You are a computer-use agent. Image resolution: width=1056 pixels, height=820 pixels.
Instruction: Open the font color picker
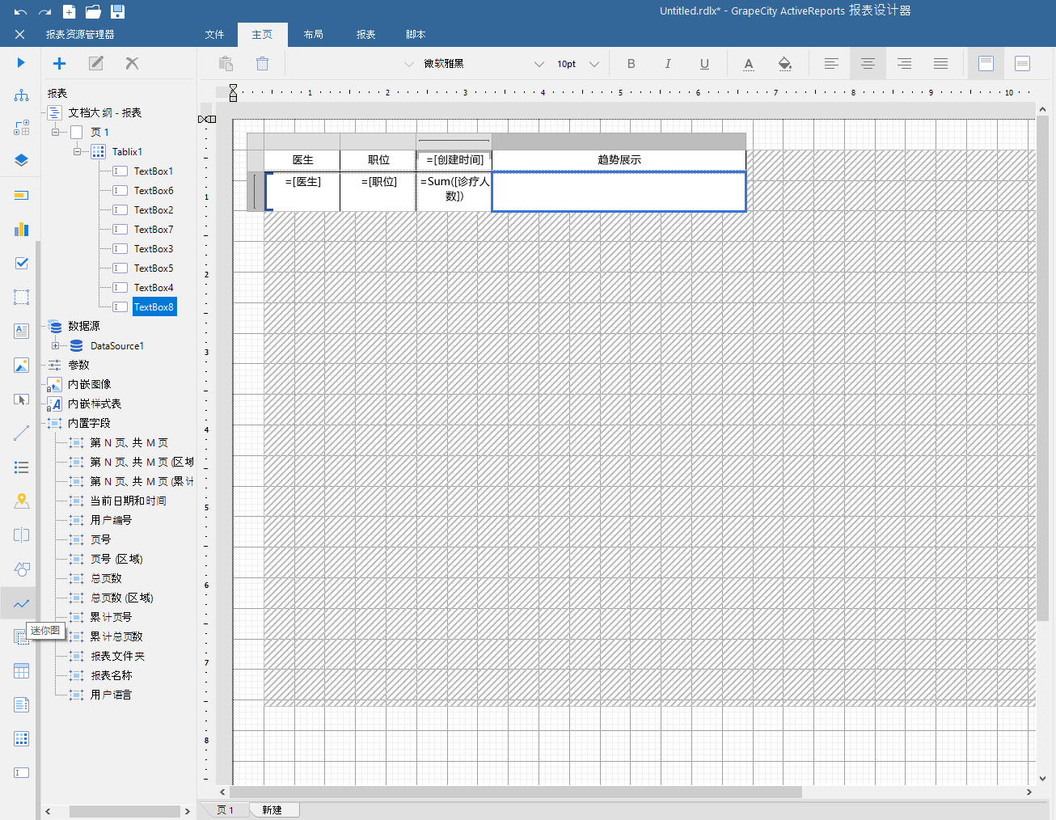749,63
